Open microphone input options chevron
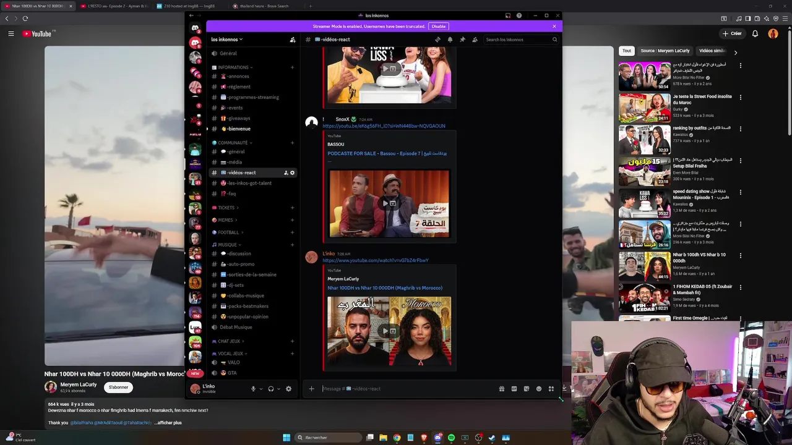 (261, 389)
